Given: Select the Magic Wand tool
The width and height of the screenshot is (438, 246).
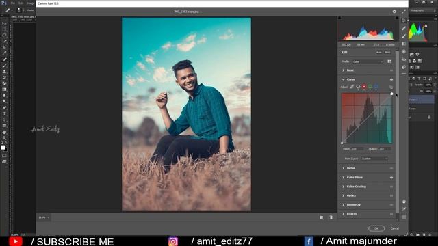Looking at the screenshot, I should (x=4, y=41).
